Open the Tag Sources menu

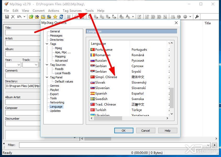(72, 10)
